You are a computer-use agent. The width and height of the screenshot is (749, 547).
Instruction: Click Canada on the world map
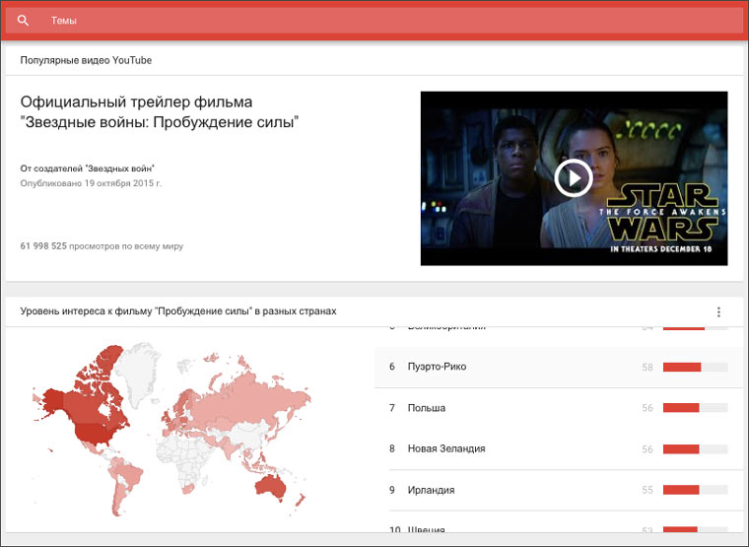[86, 405]
